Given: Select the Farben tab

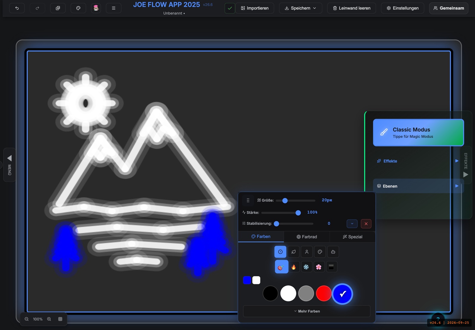Looking at the screenshot, I should [261, 237].
